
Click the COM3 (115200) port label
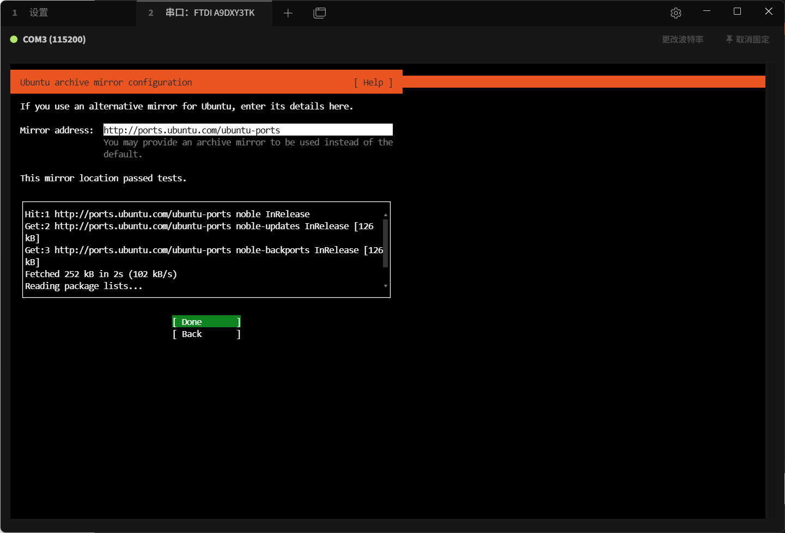[54, 39]
